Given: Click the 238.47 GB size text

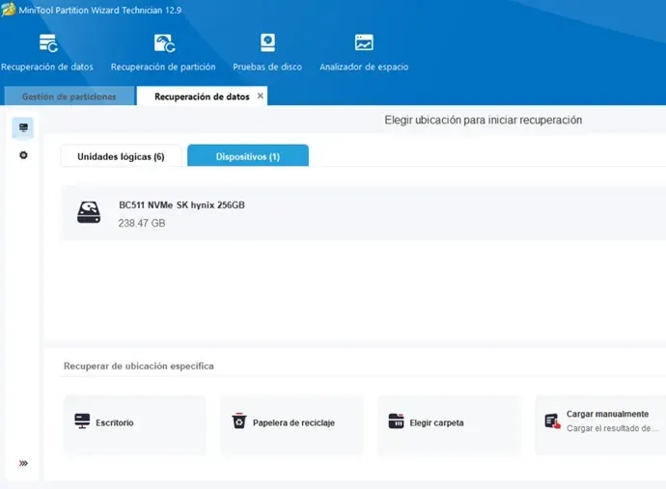Looking at the screenshot, I should (x=142, y=223).
